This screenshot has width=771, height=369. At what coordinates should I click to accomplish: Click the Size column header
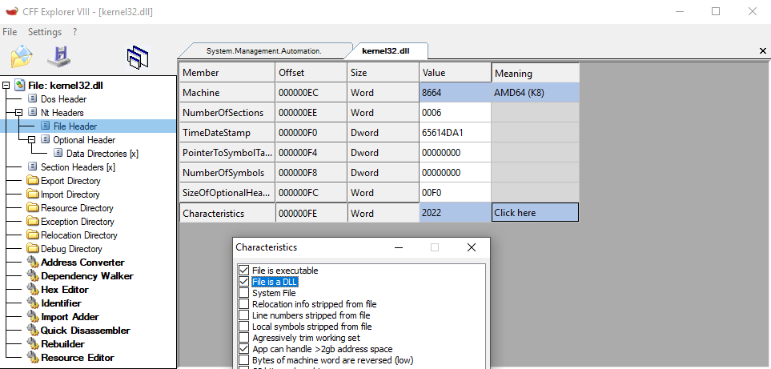pos(383,73)
